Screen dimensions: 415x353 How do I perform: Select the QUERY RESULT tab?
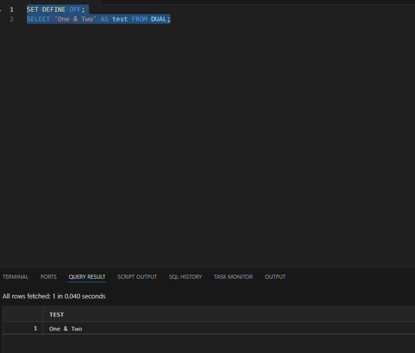(87, 277)
